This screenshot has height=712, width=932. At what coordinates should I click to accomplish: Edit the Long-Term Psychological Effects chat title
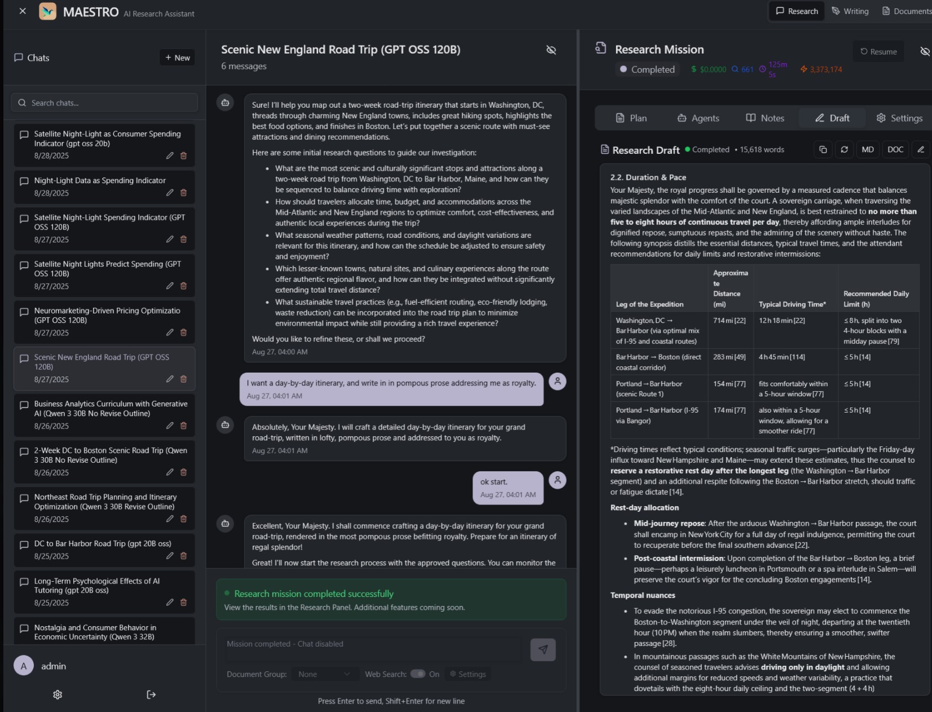[x=170, y=603]
